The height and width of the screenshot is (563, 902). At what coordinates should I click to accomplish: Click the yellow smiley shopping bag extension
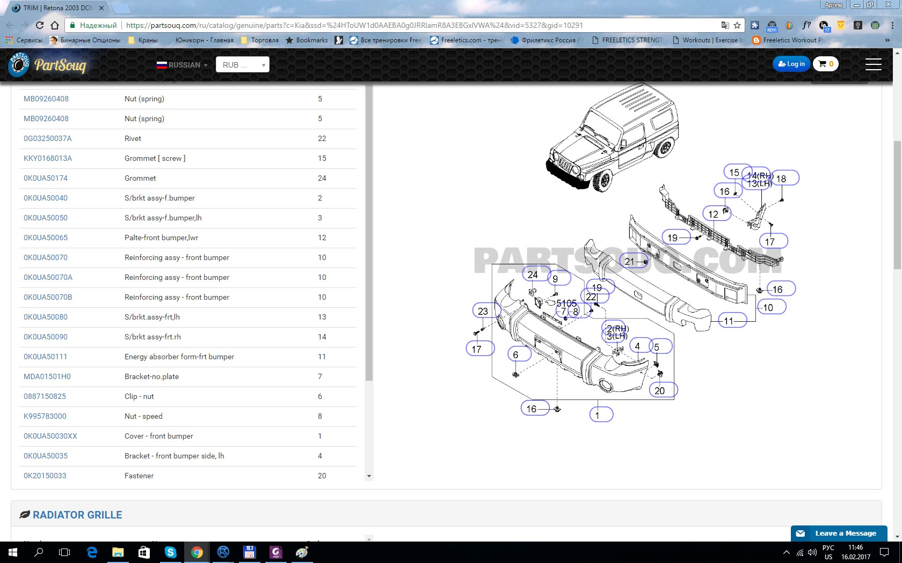841,25
